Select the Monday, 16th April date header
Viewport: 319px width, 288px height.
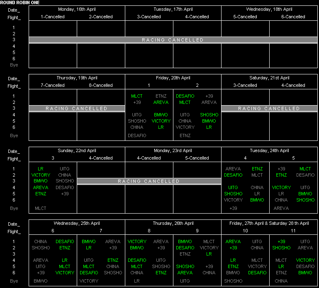(77, 9)
